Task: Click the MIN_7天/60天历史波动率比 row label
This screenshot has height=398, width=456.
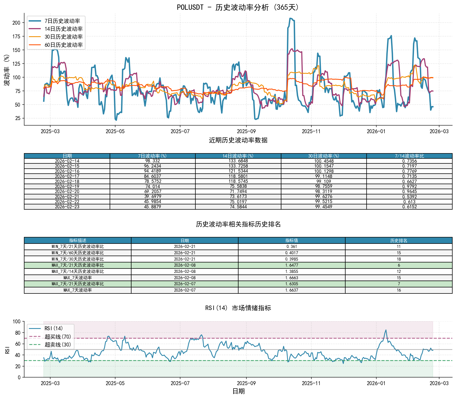Action: [x=78, y=253]
